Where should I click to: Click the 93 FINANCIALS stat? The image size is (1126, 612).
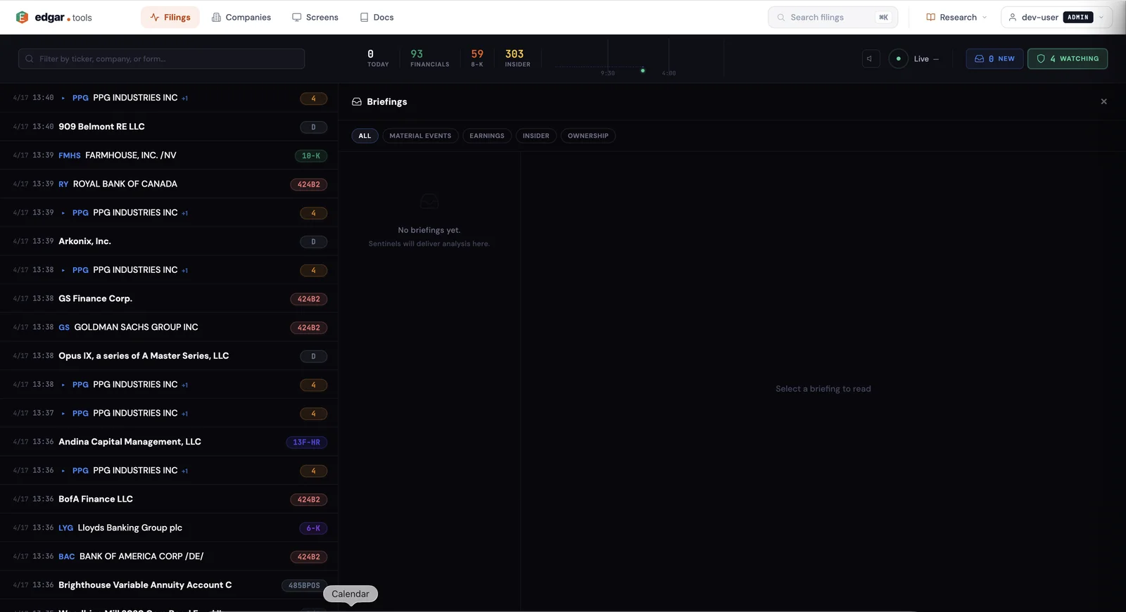coord(429,58)
